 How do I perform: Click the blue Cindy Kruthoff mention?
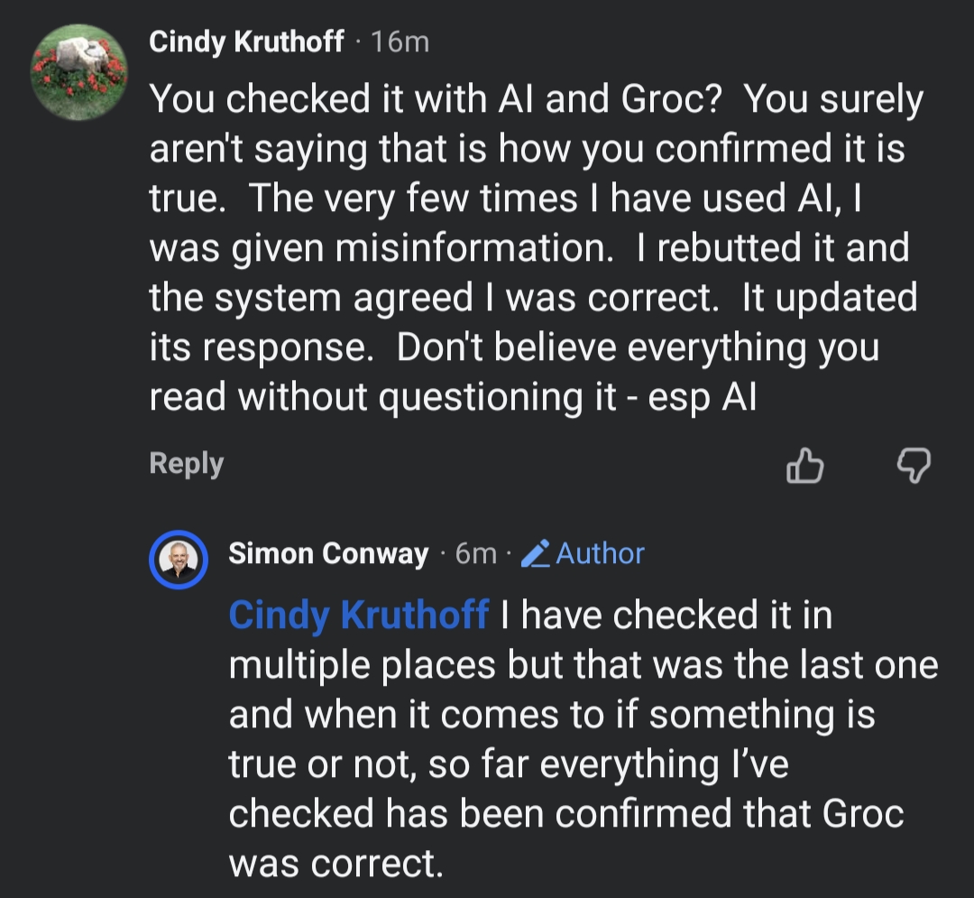(359, 615)
